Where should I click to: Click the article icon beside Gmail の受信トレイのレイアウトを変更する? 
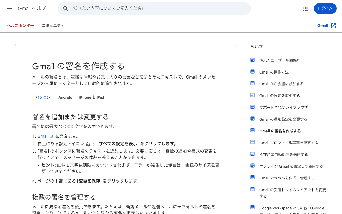point(252,189)
